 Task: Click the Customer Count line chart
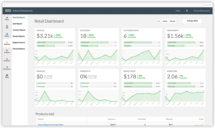coord(142,55)
